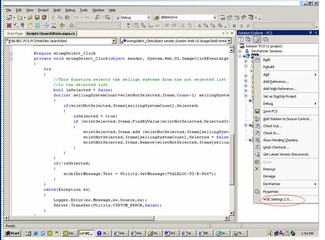The width and height of the screenshot is (325, 240).
Task: Click the Cut scissors icon in toolbar
Action: click(53, 18)
